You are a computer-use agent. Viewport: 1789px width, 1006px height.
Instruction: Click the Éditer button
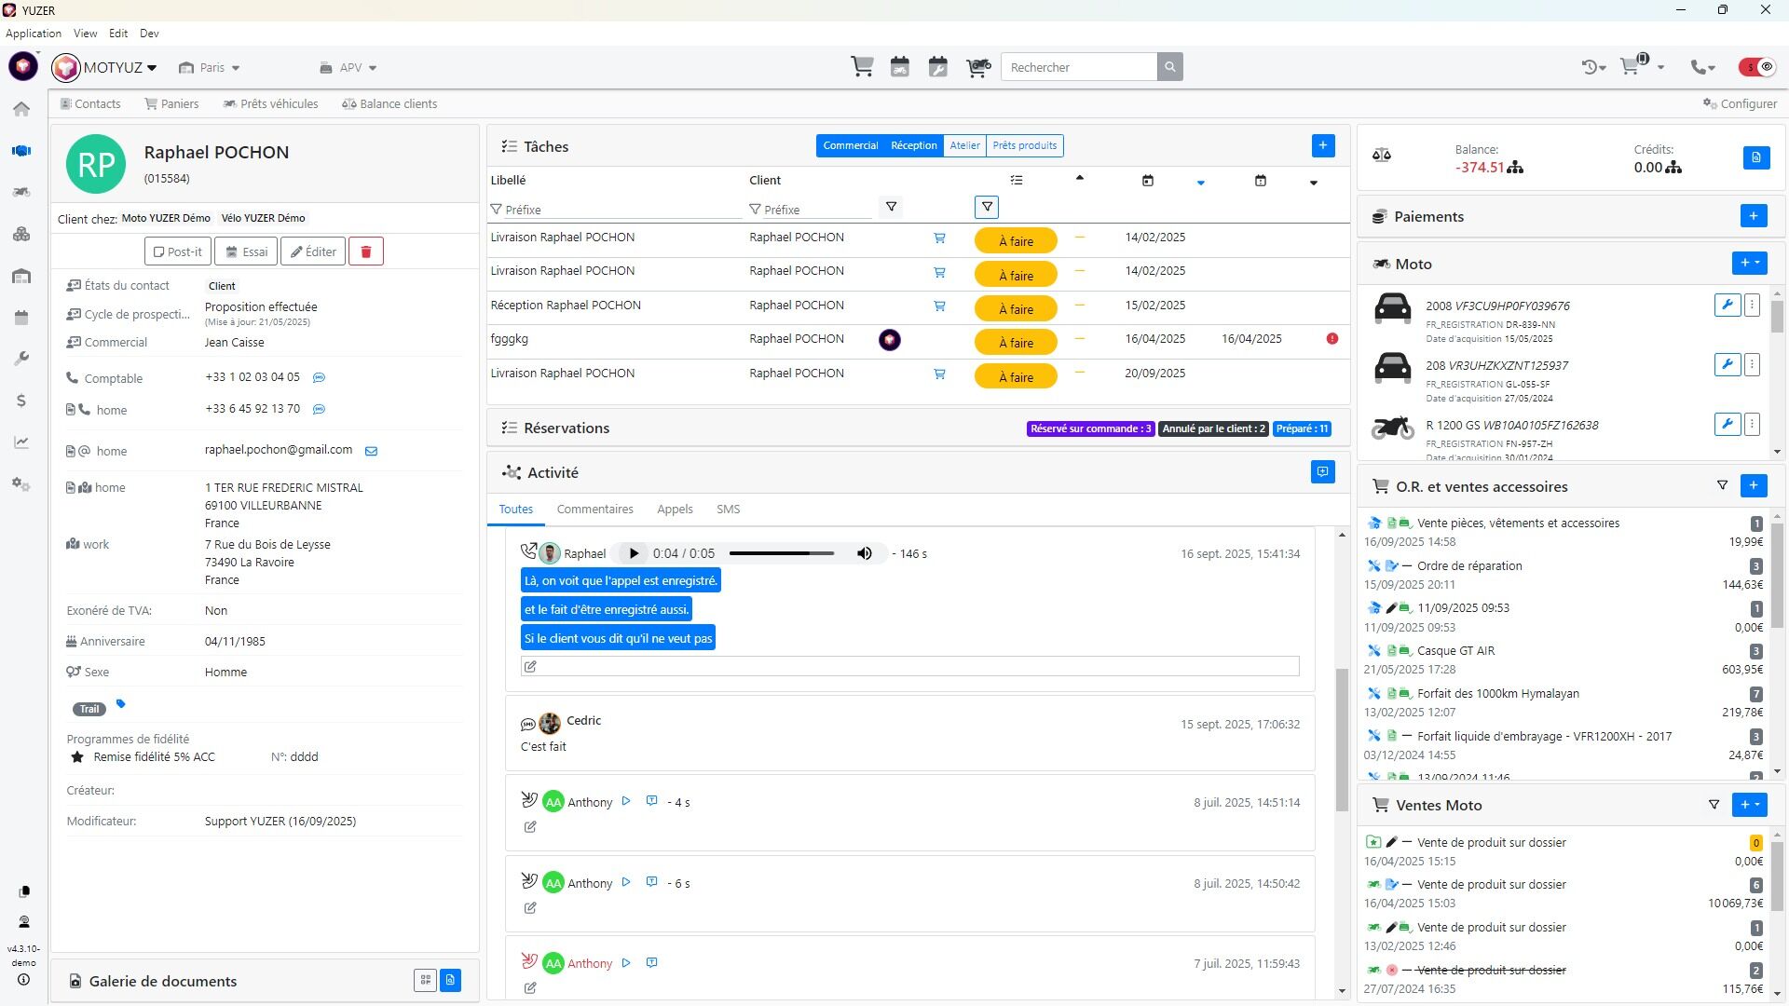tap(313, 251)
